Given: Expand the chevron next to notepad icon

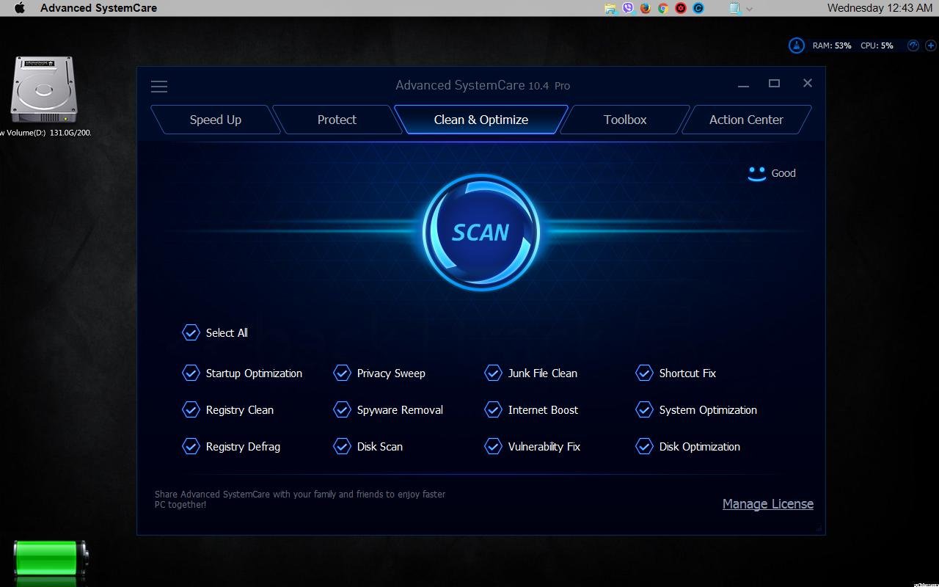Looking at the screenshot, I should click(x=750, y=9).
